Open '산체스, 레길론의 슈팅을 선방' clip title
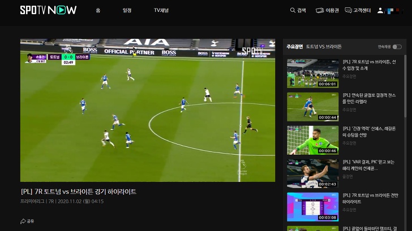Image resolution: width=412 pixels, height=231 pixels. [x=369, y=132]
